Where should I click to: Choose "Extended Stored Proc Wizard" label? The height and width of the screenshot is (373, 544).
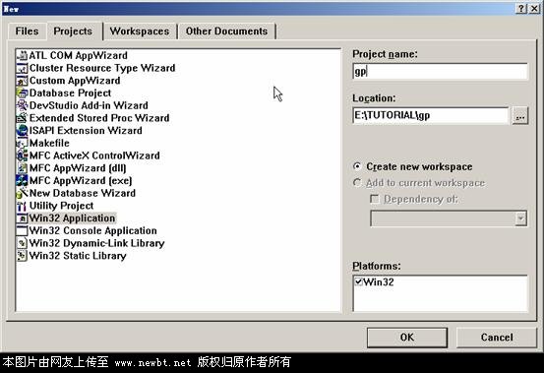tap(99, 118)
